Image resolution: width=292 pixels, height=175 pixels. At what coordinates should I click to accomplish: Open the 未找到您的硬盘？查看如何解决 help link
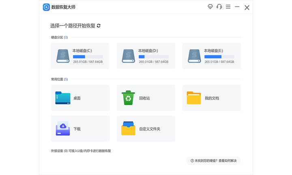(x=213, y=161)
